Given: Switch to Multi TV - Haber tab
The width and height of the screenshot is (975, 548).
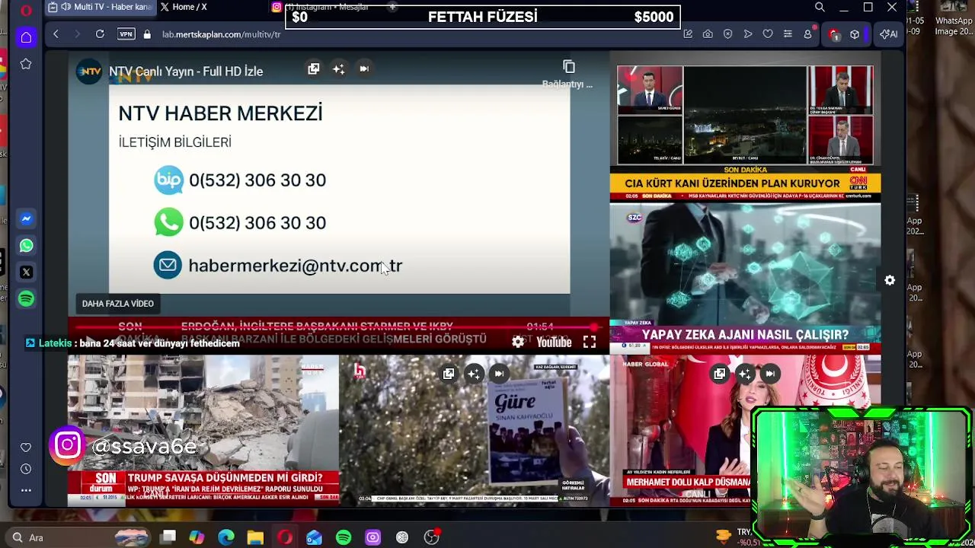Looking at the screenshot, I should pos(100,8).
